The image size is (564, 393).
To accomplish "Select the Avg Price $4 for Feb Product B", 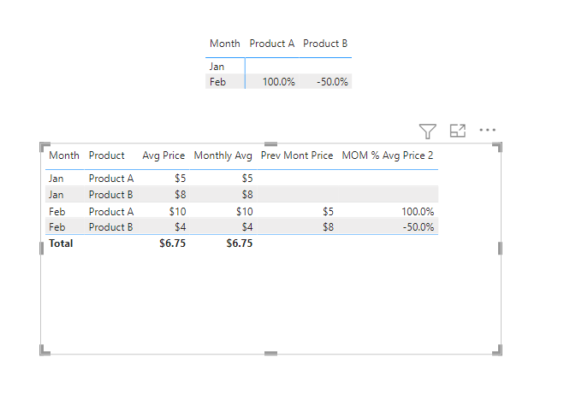I will 181,227.
